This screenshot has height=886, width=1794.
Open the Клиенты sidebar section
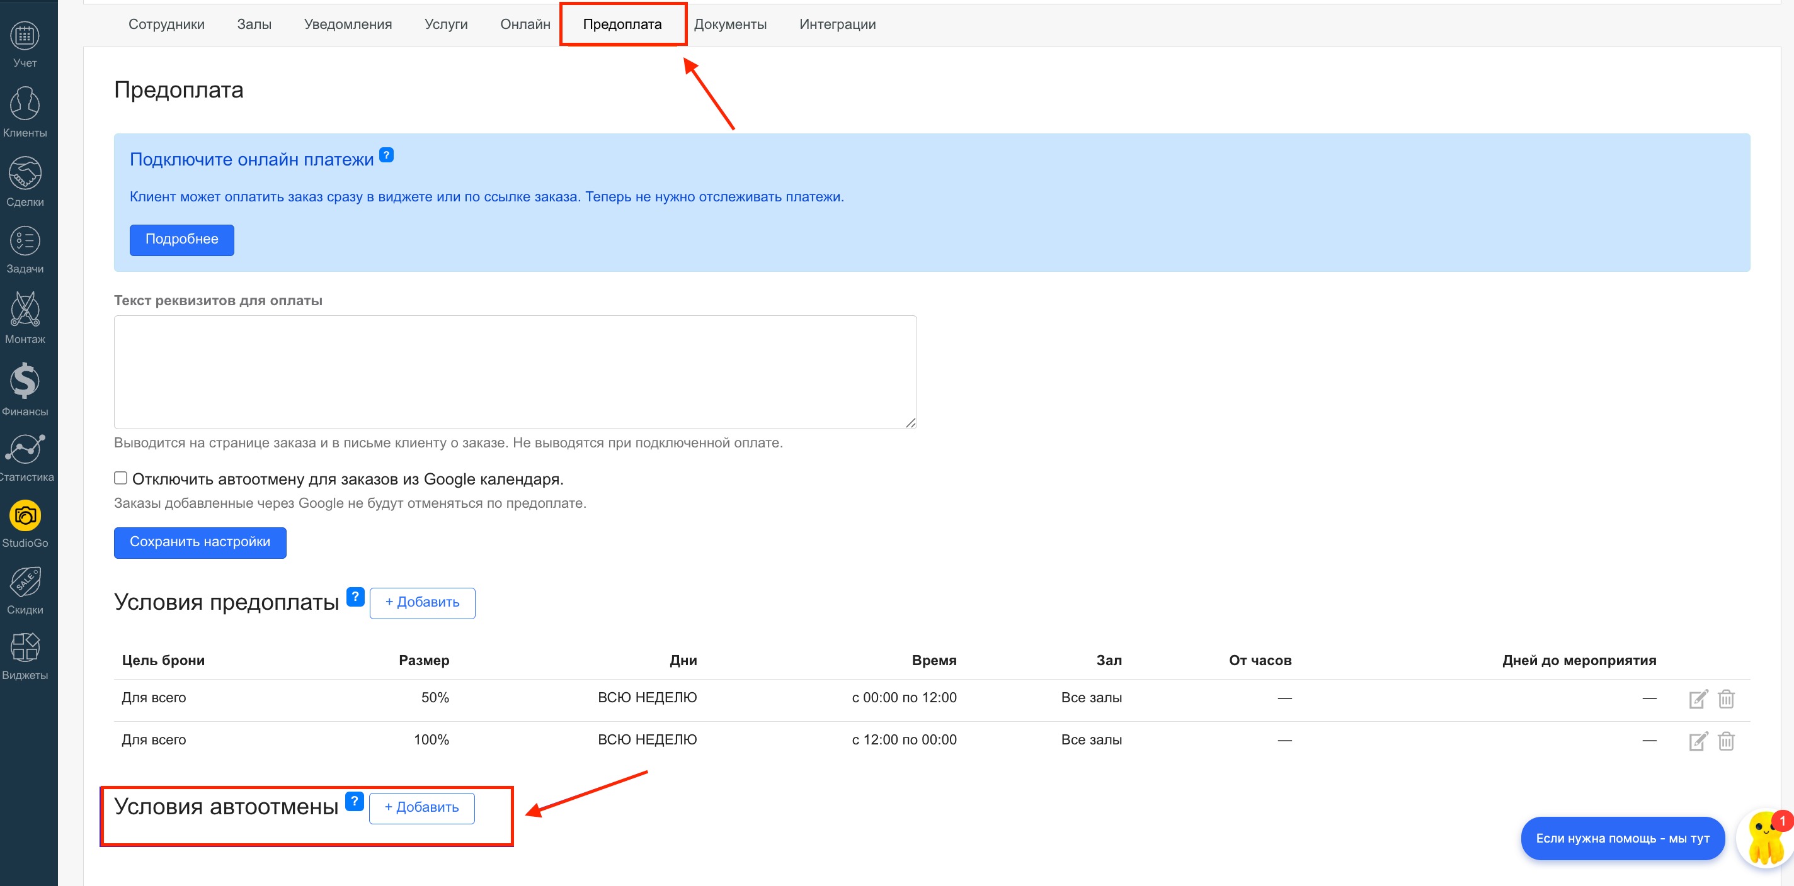pos(25,106)
